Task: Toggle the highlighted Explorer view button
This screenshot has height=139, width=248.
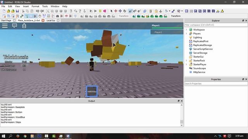Action: tap(27, 16)
